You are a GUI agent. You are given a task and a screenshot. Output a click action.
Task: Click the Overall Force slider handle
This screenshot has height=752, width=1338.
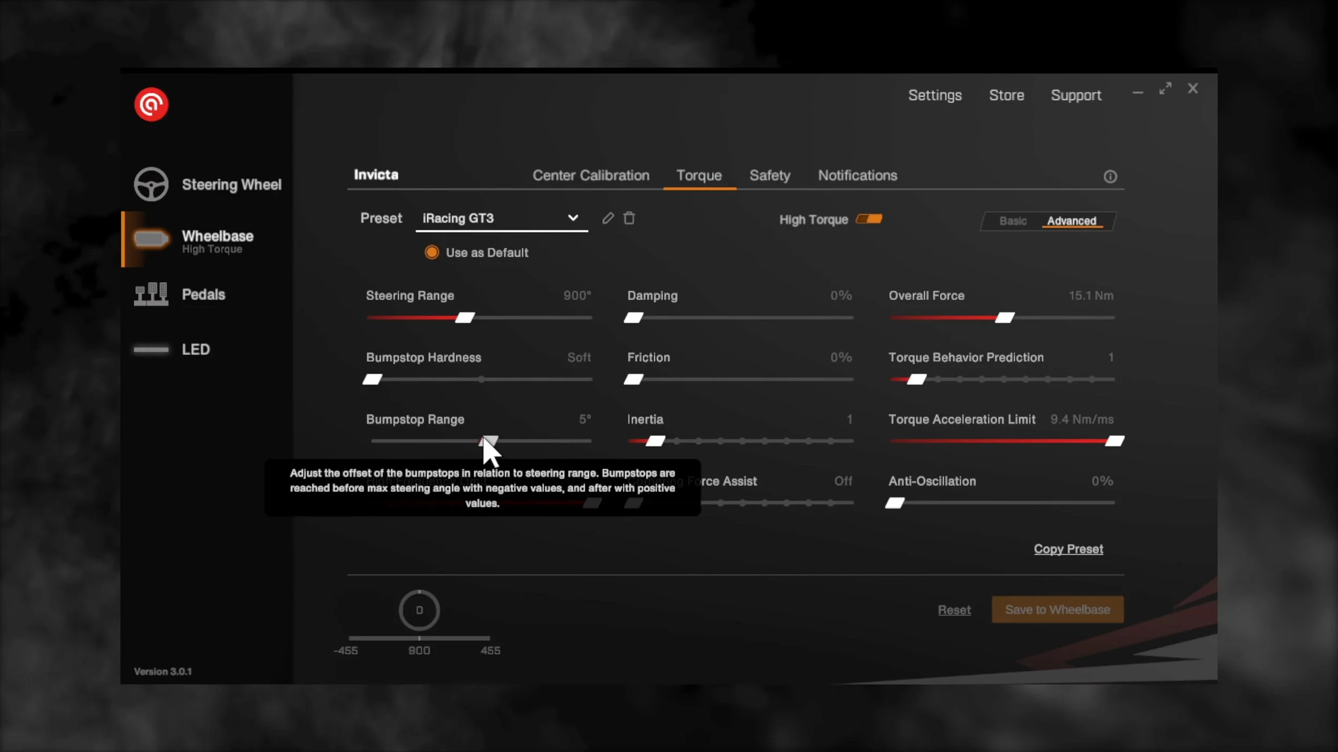click(1005, 318)
